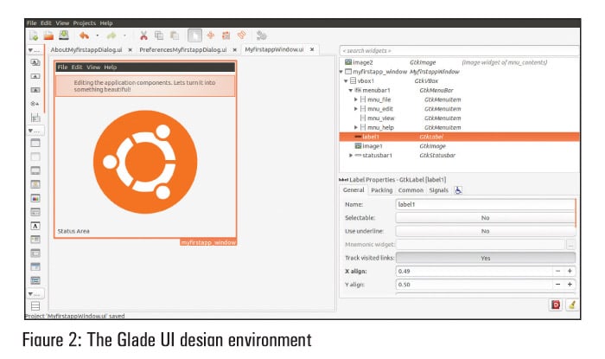Increase X align with plus button

(x=570, y=271)
